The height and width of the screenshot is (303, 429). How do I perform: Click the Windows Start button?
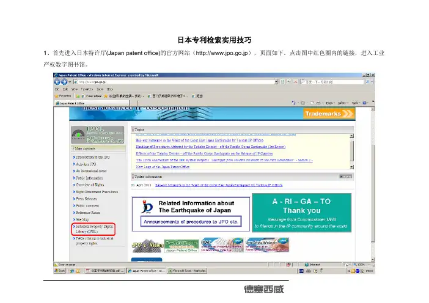[x=59, y=269]
